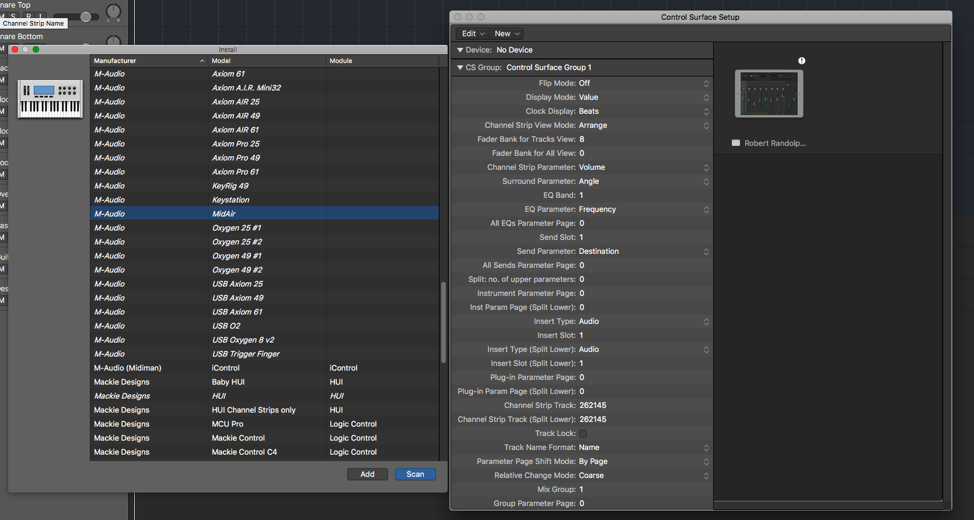974x520 pixels.
Task: Collapse the Device section disclosure triangle
Action: 460,50
